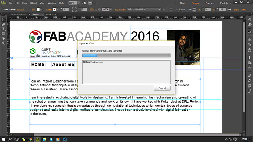The image size is (253, 142).
Task: Adjust the stroke weight stepper arrows
Action: point(61,9)
